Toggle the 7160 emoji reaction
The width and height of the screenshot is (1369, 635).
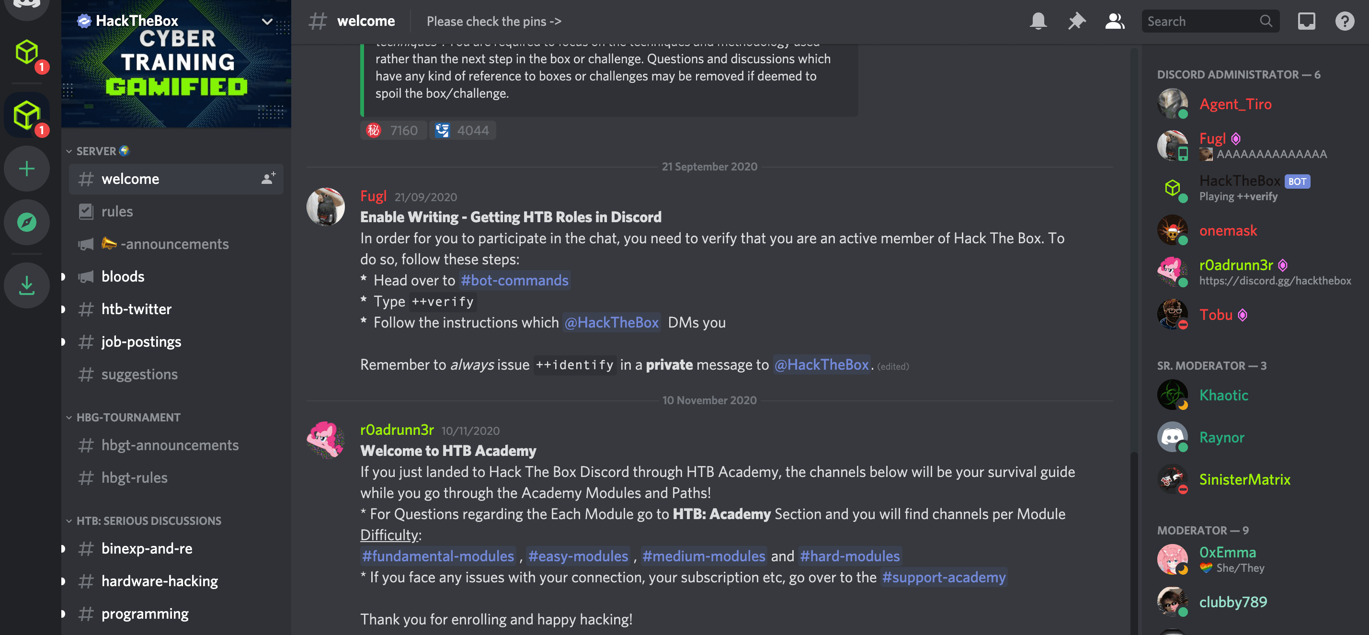coord(393,130)
